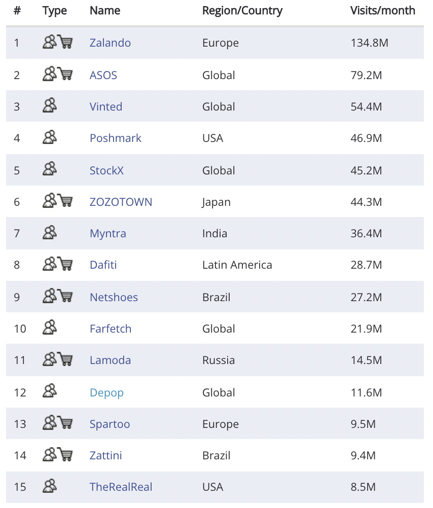This screenshot has width=433, height=508.
Task: Open the Depop marketplace link
Action: click(x=106, y=393)
